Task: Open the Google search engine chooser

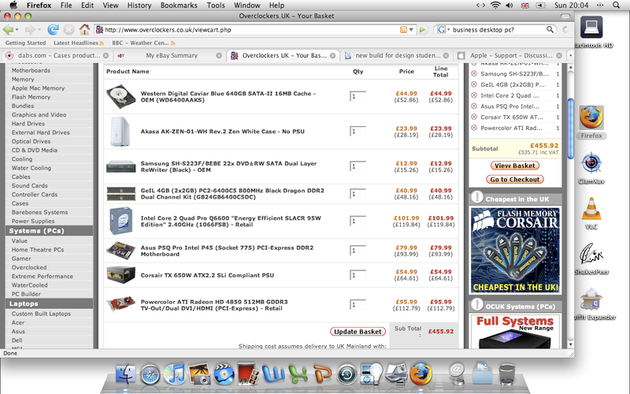Action: [x=442, y=29]
